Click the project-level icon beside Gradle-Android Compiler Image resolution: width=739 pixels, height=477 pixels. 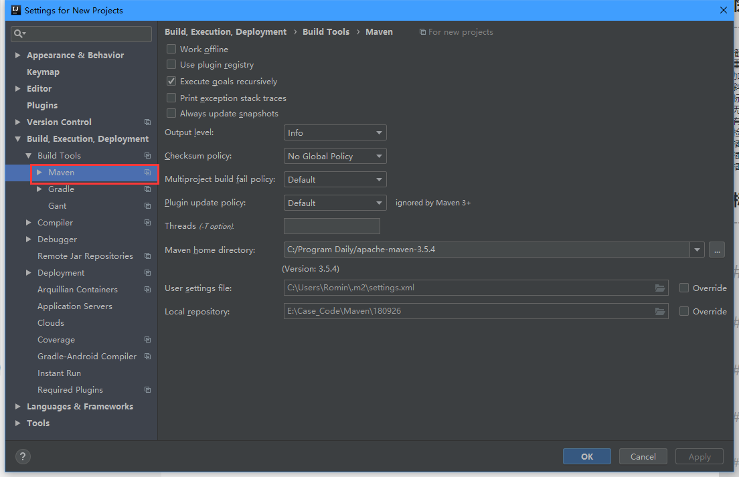pyautogui.click(x=147, y=356)
